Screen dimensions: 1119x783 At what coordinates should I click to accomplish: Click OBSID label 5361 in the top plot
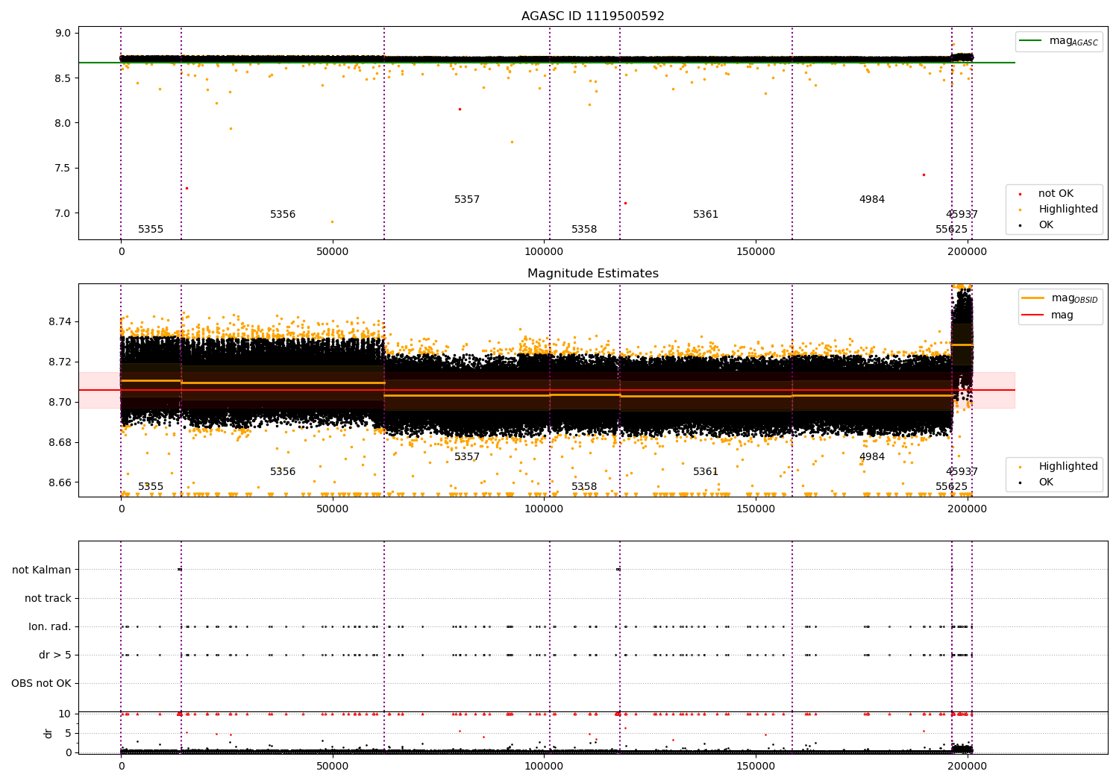click(706, 215)
